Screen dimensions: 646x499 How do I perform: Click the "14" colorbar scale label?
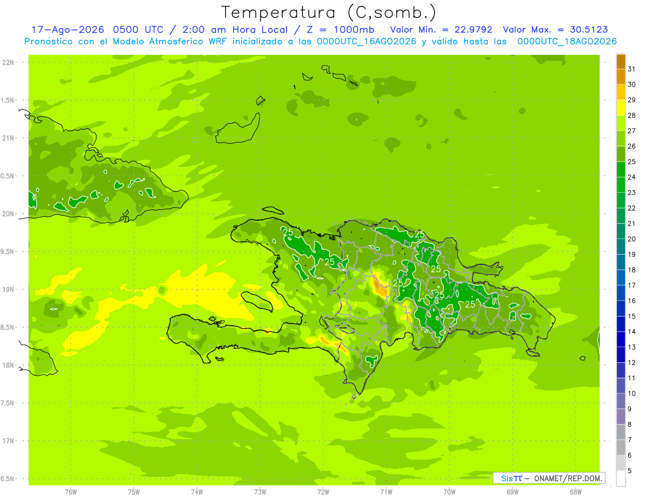(x=632, y=332)
